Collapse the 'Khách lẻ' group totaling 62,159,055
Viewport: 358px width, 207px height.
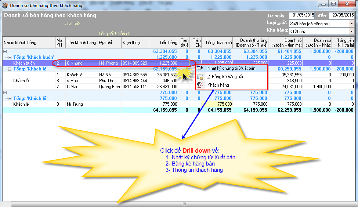tap(10, 69)
